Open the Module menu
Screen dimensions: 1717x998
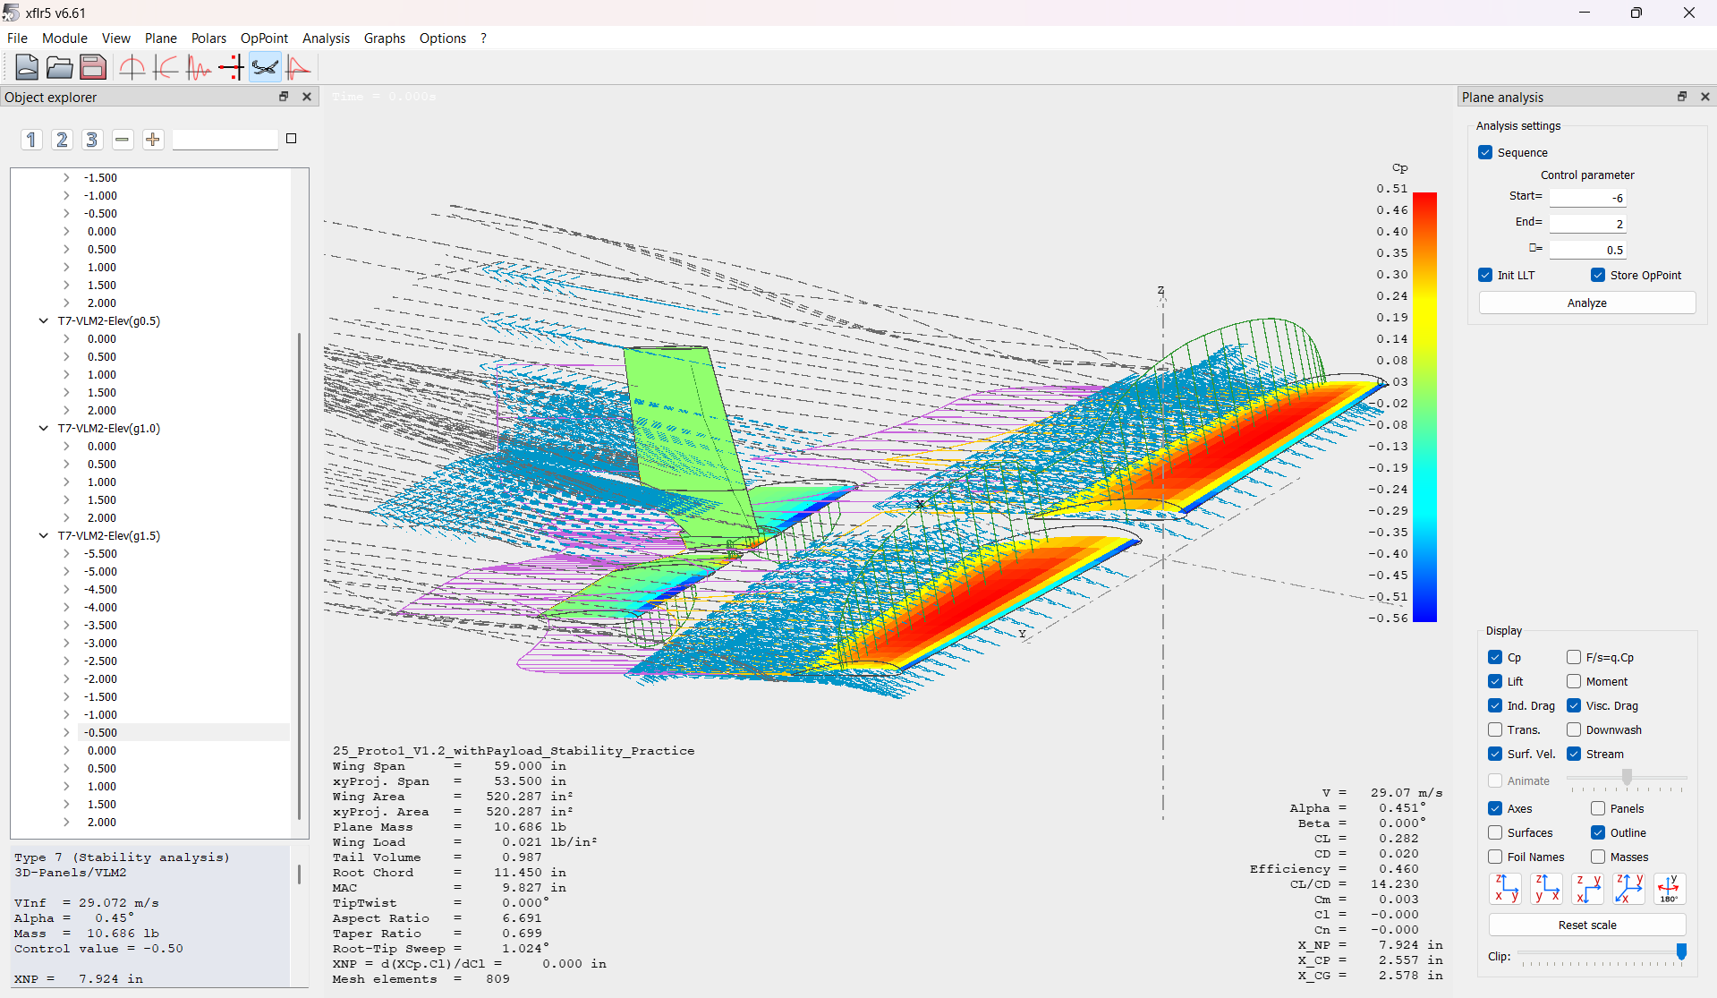coord(64,38)
